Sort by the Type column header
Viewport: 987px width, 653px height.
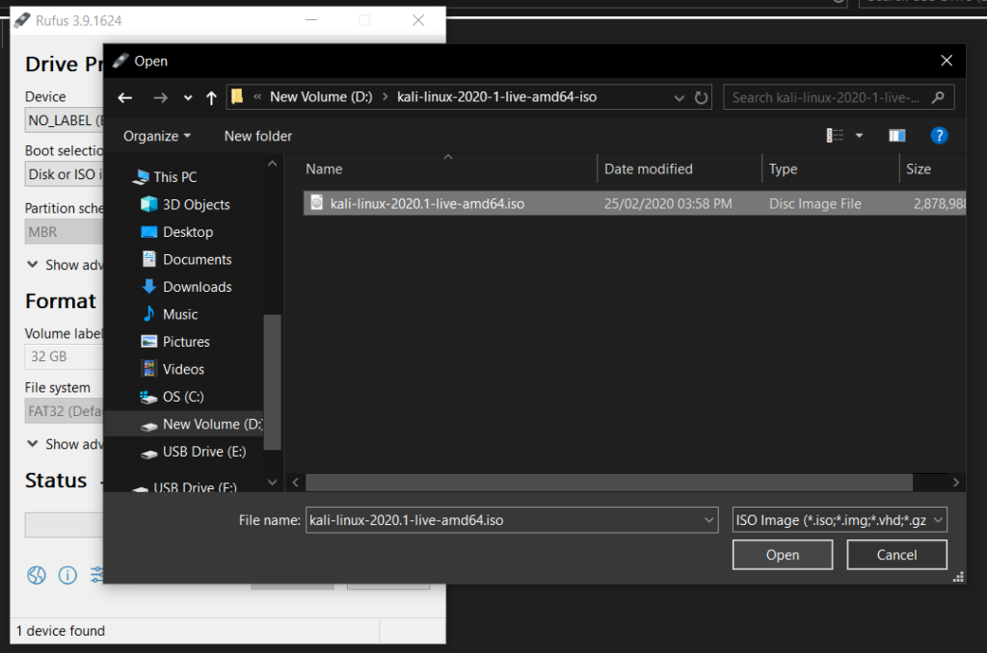pos(783,170)
